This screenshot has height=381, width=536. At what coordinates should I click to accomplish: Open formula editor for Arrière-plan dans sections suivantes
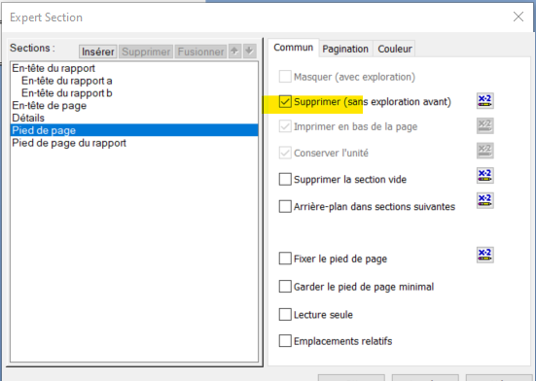pos(485,200)
